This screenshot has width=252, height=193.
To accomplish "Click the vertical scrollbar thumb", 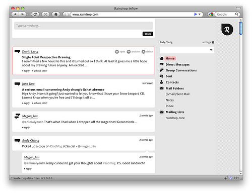I will pos(241,28).
